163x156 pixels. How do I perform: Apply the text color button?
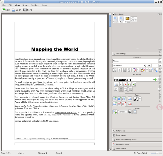tap(134, 70)
